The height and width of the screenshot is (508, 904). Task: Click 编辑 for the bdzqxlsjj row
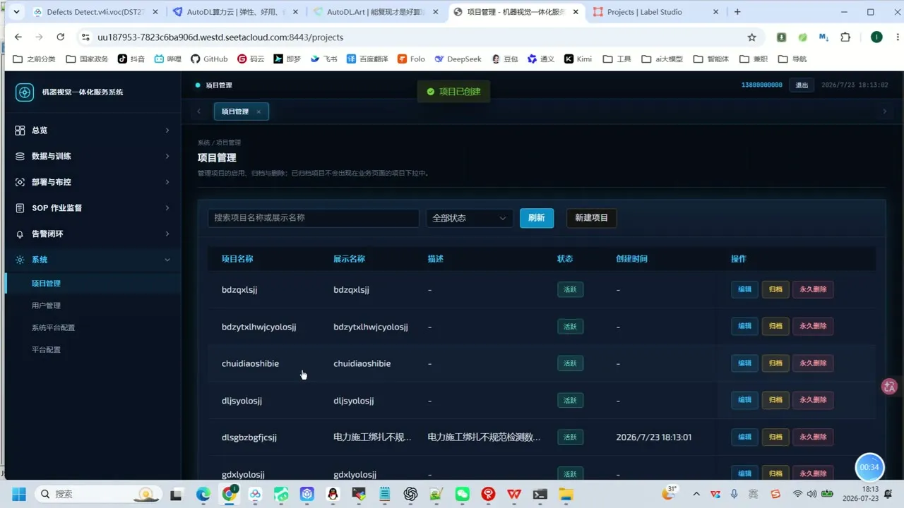744,289
